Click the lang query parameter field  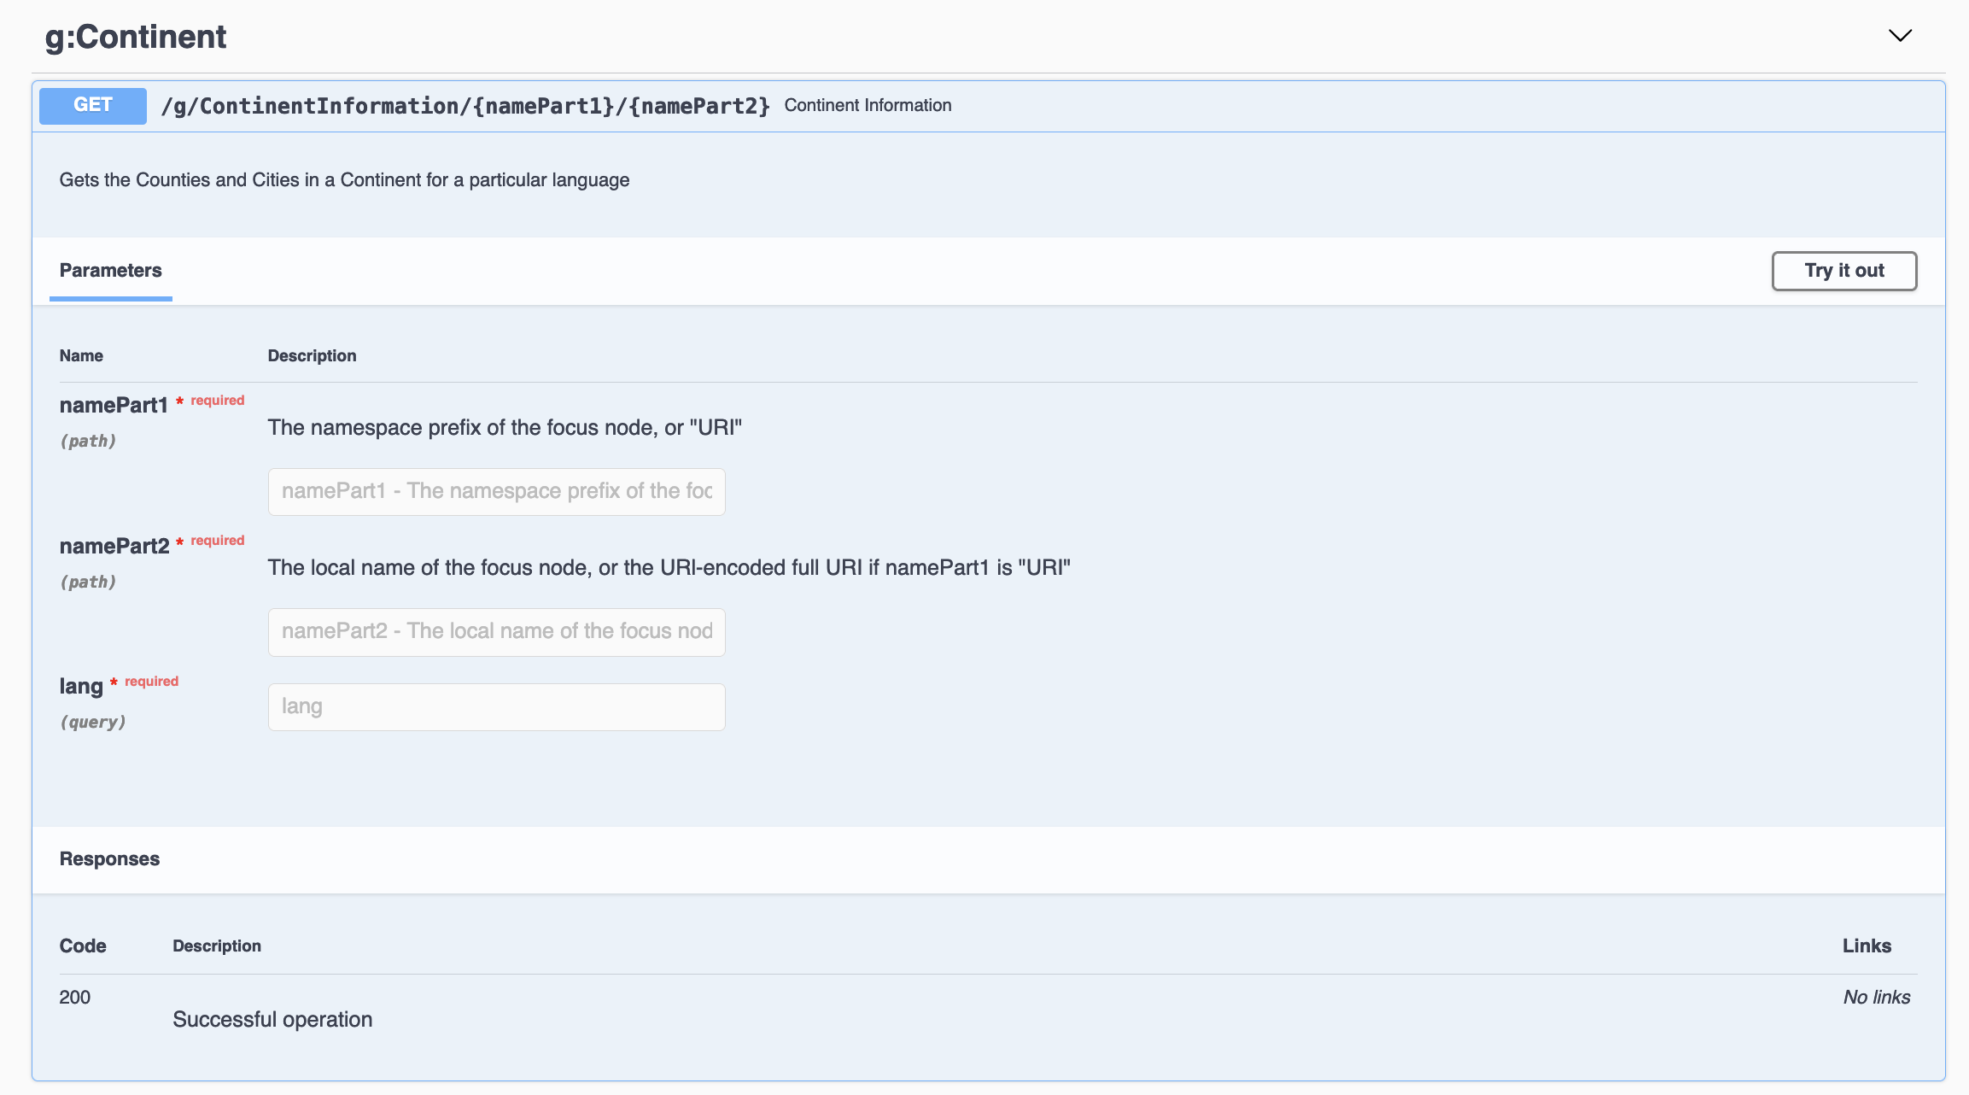point(496,706)
